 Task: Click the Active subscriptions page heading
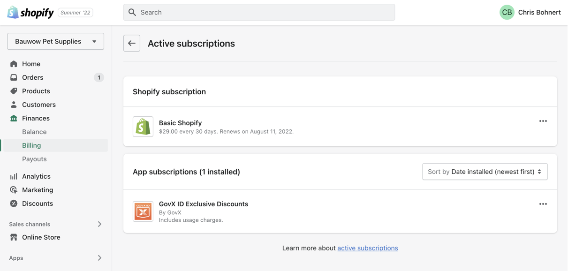(x=191, y=43)
